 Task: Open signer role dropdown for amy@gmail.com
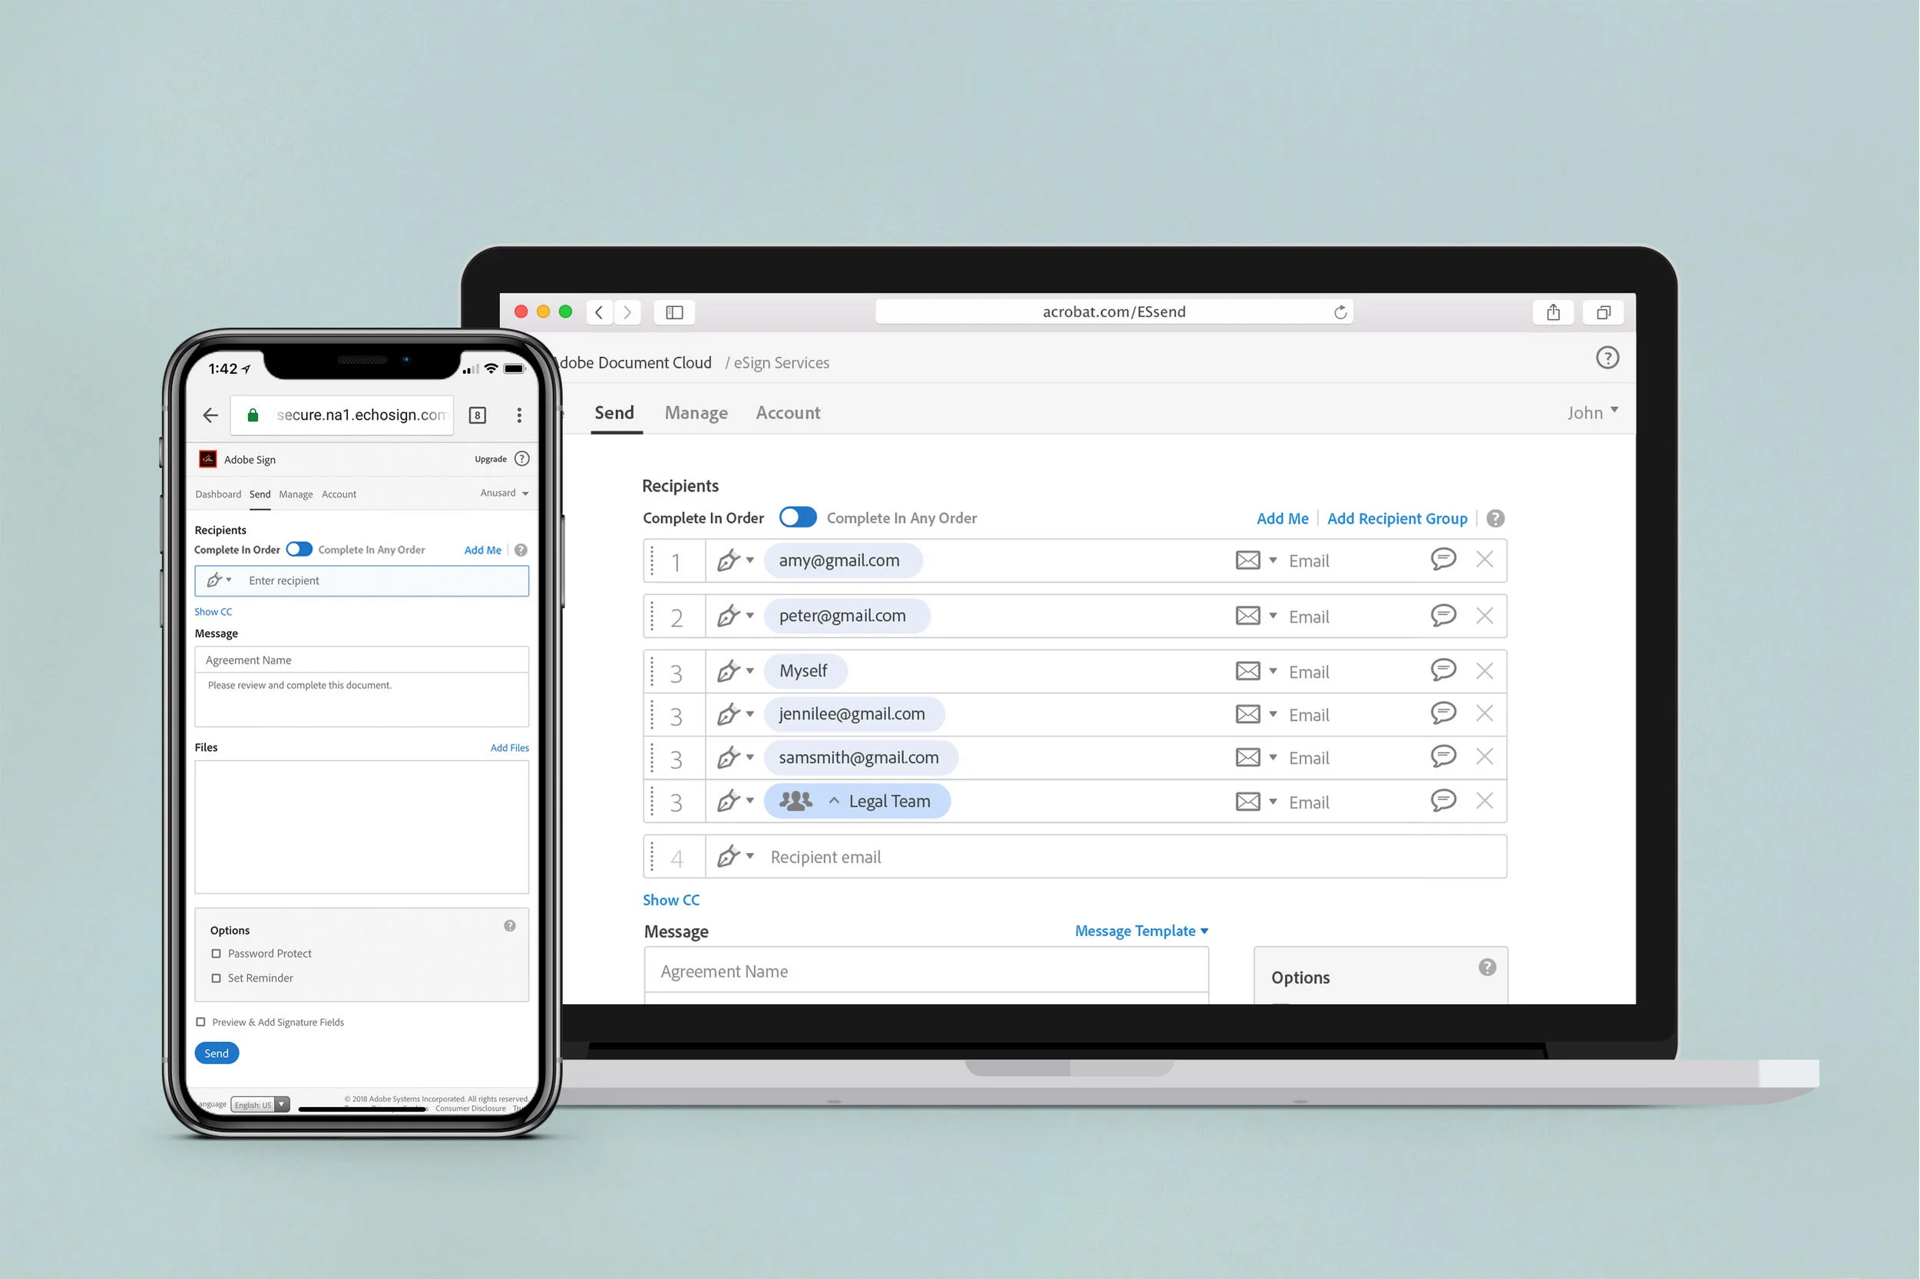coord(735,560)
